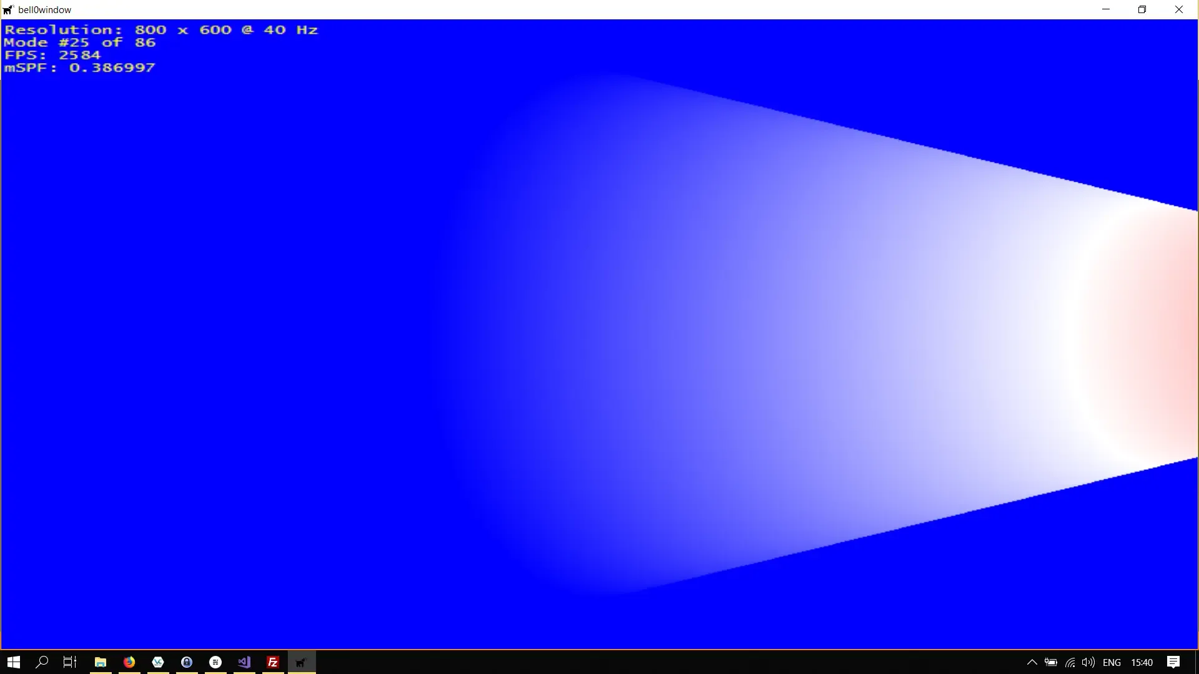Select the bell0window goat icon in taskbar

tap(300, 662)
